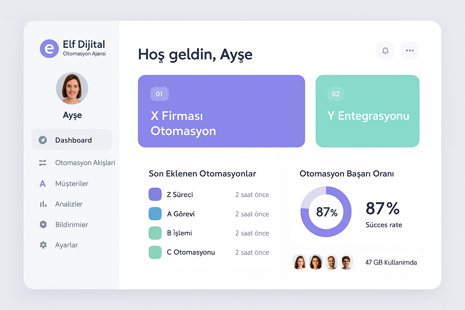Click the Otomasyon Akişlari sliders icon
Screen dimensions: 465x310
coord(43,163)
